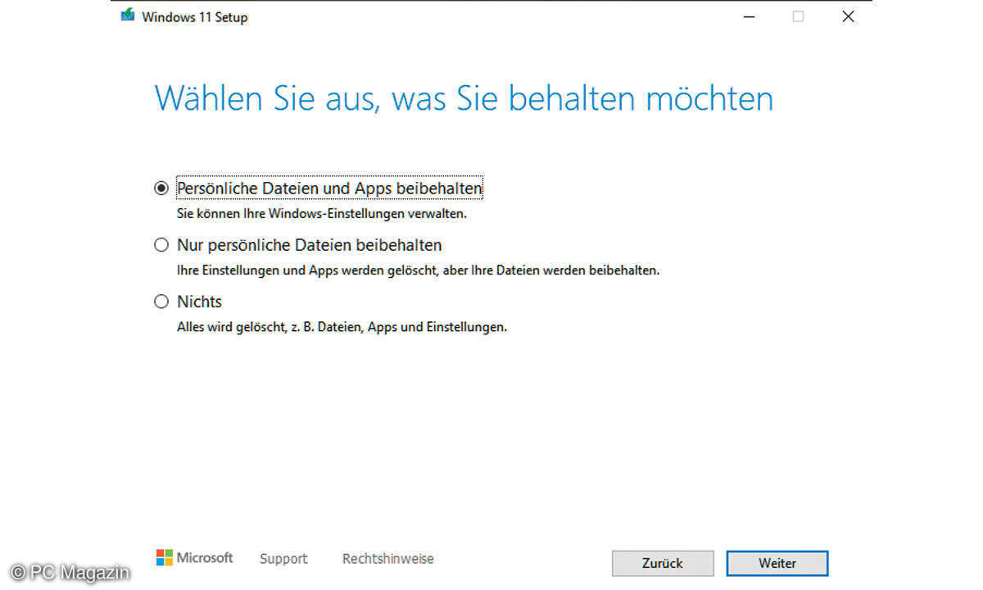Go back with the Zurück button
The width and height of the screenshot is (983, 590).
coord(663,563)
